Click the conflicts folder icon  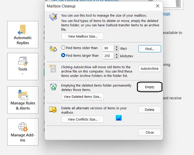click(53, 109)
